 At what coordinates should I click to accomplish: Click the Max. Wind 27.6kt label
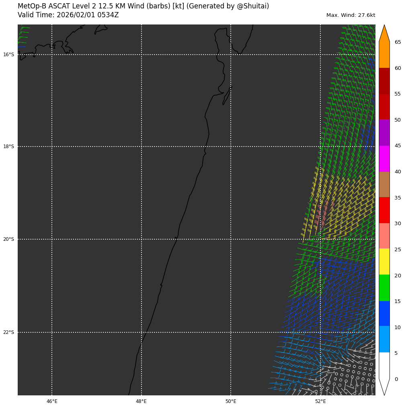pyautogui.click(x=351, y=15)
